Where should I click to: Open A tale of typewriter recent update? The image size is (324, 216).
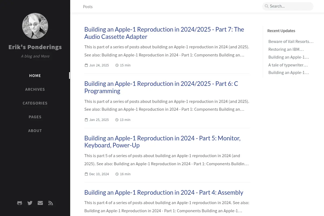(x=288, y=65)
